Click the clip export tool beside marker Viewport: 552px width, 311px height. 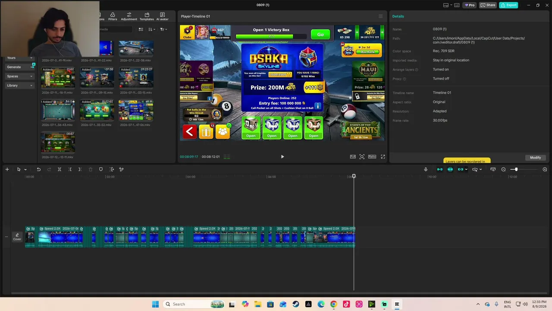pyautogui.click(x=112, y=169)
